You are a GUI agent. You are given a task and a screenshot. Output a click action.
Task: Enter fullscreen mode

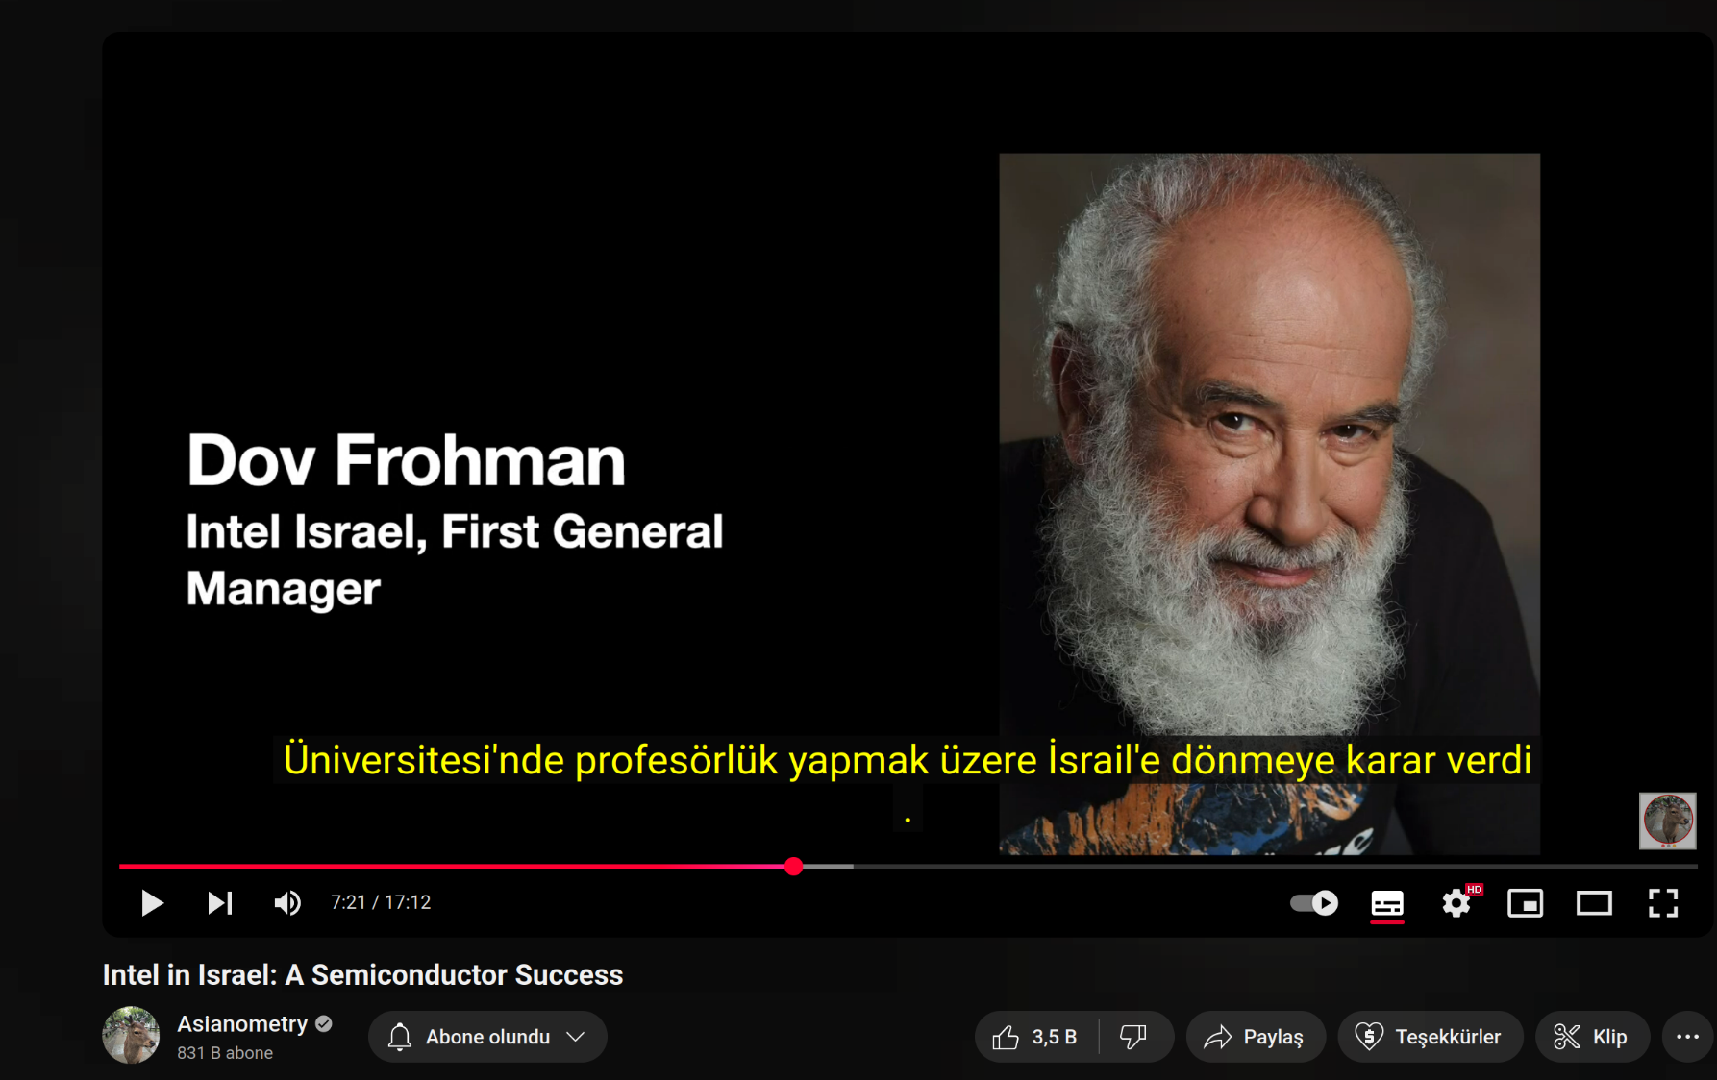click(1663, 903)
